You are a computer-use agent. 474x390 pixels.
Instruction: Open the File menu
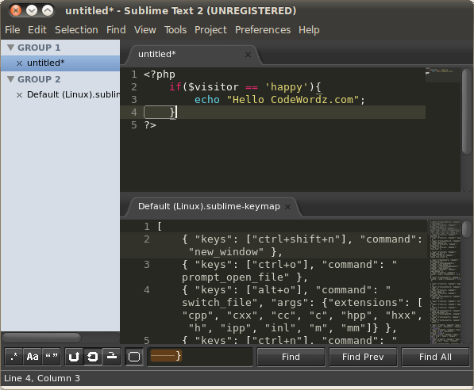click(x=13, y=30)
